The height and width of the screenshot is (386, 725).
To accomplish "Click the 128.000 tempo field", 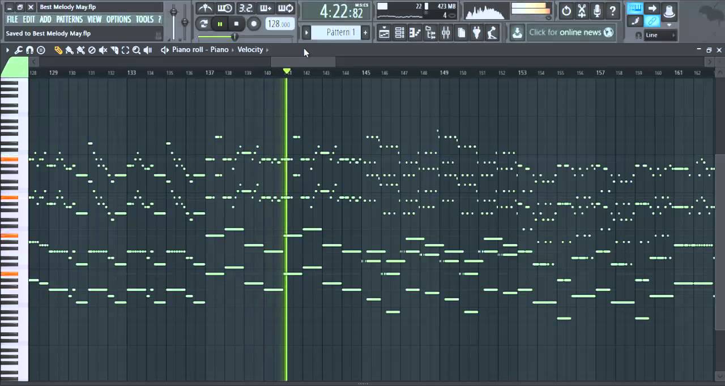I will click(x=279, y=24).
